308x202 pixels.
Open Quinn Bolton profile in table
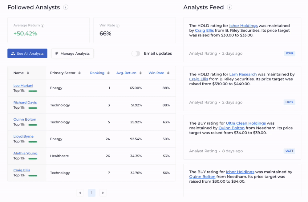[25, 119]
